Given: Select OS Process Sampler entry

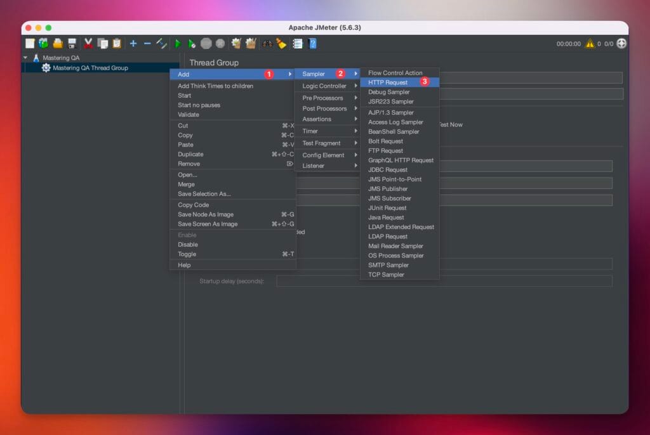Looking at the screenshot, I should [x=400, y=255].
